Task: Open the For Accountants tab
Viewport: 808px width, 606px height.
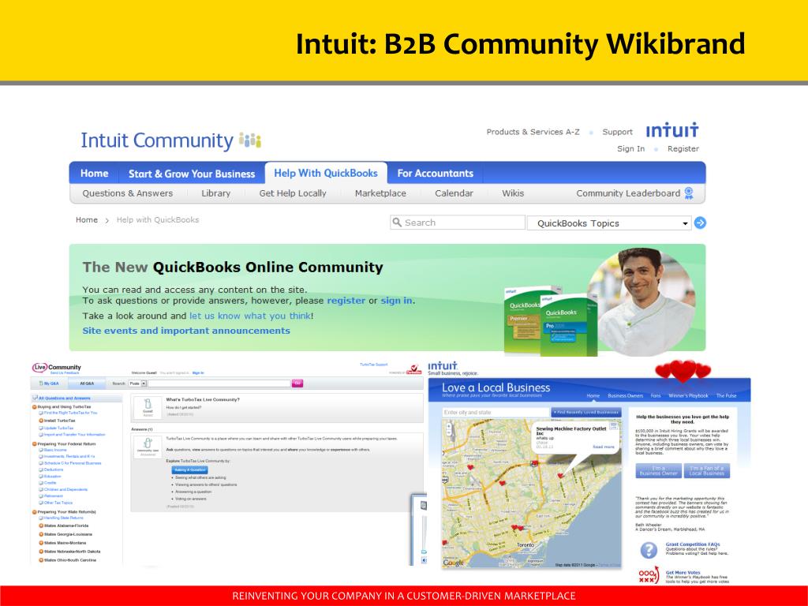Action: pos(435,173)
